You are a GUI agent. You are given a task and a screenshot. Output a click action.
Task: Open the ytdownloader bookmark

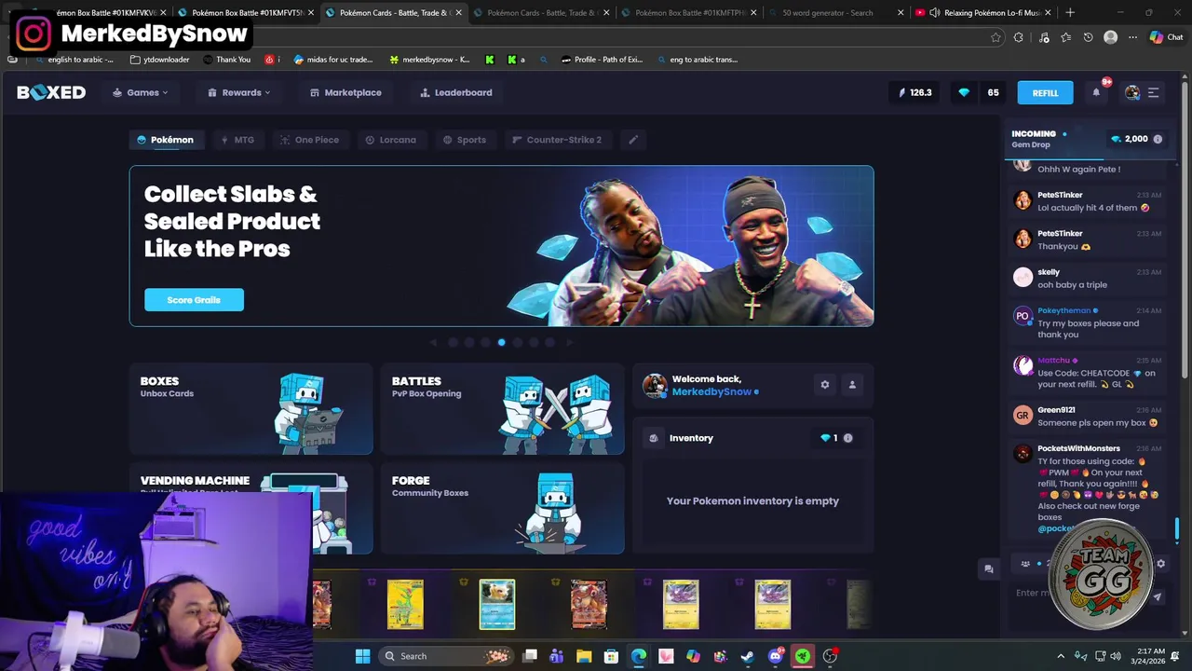tap(160, 60)
